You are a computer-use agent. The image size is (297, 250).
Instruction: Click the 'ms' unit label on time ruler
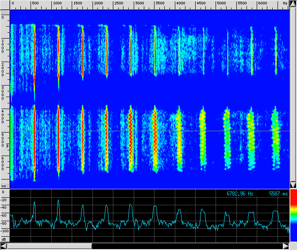[x=4, y=185]
